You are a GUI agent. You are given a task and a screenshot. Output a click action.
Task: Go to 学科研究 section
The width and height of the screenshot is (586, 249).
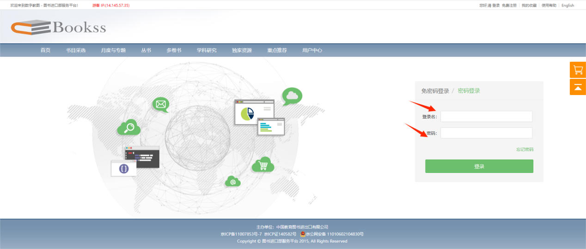207,50
